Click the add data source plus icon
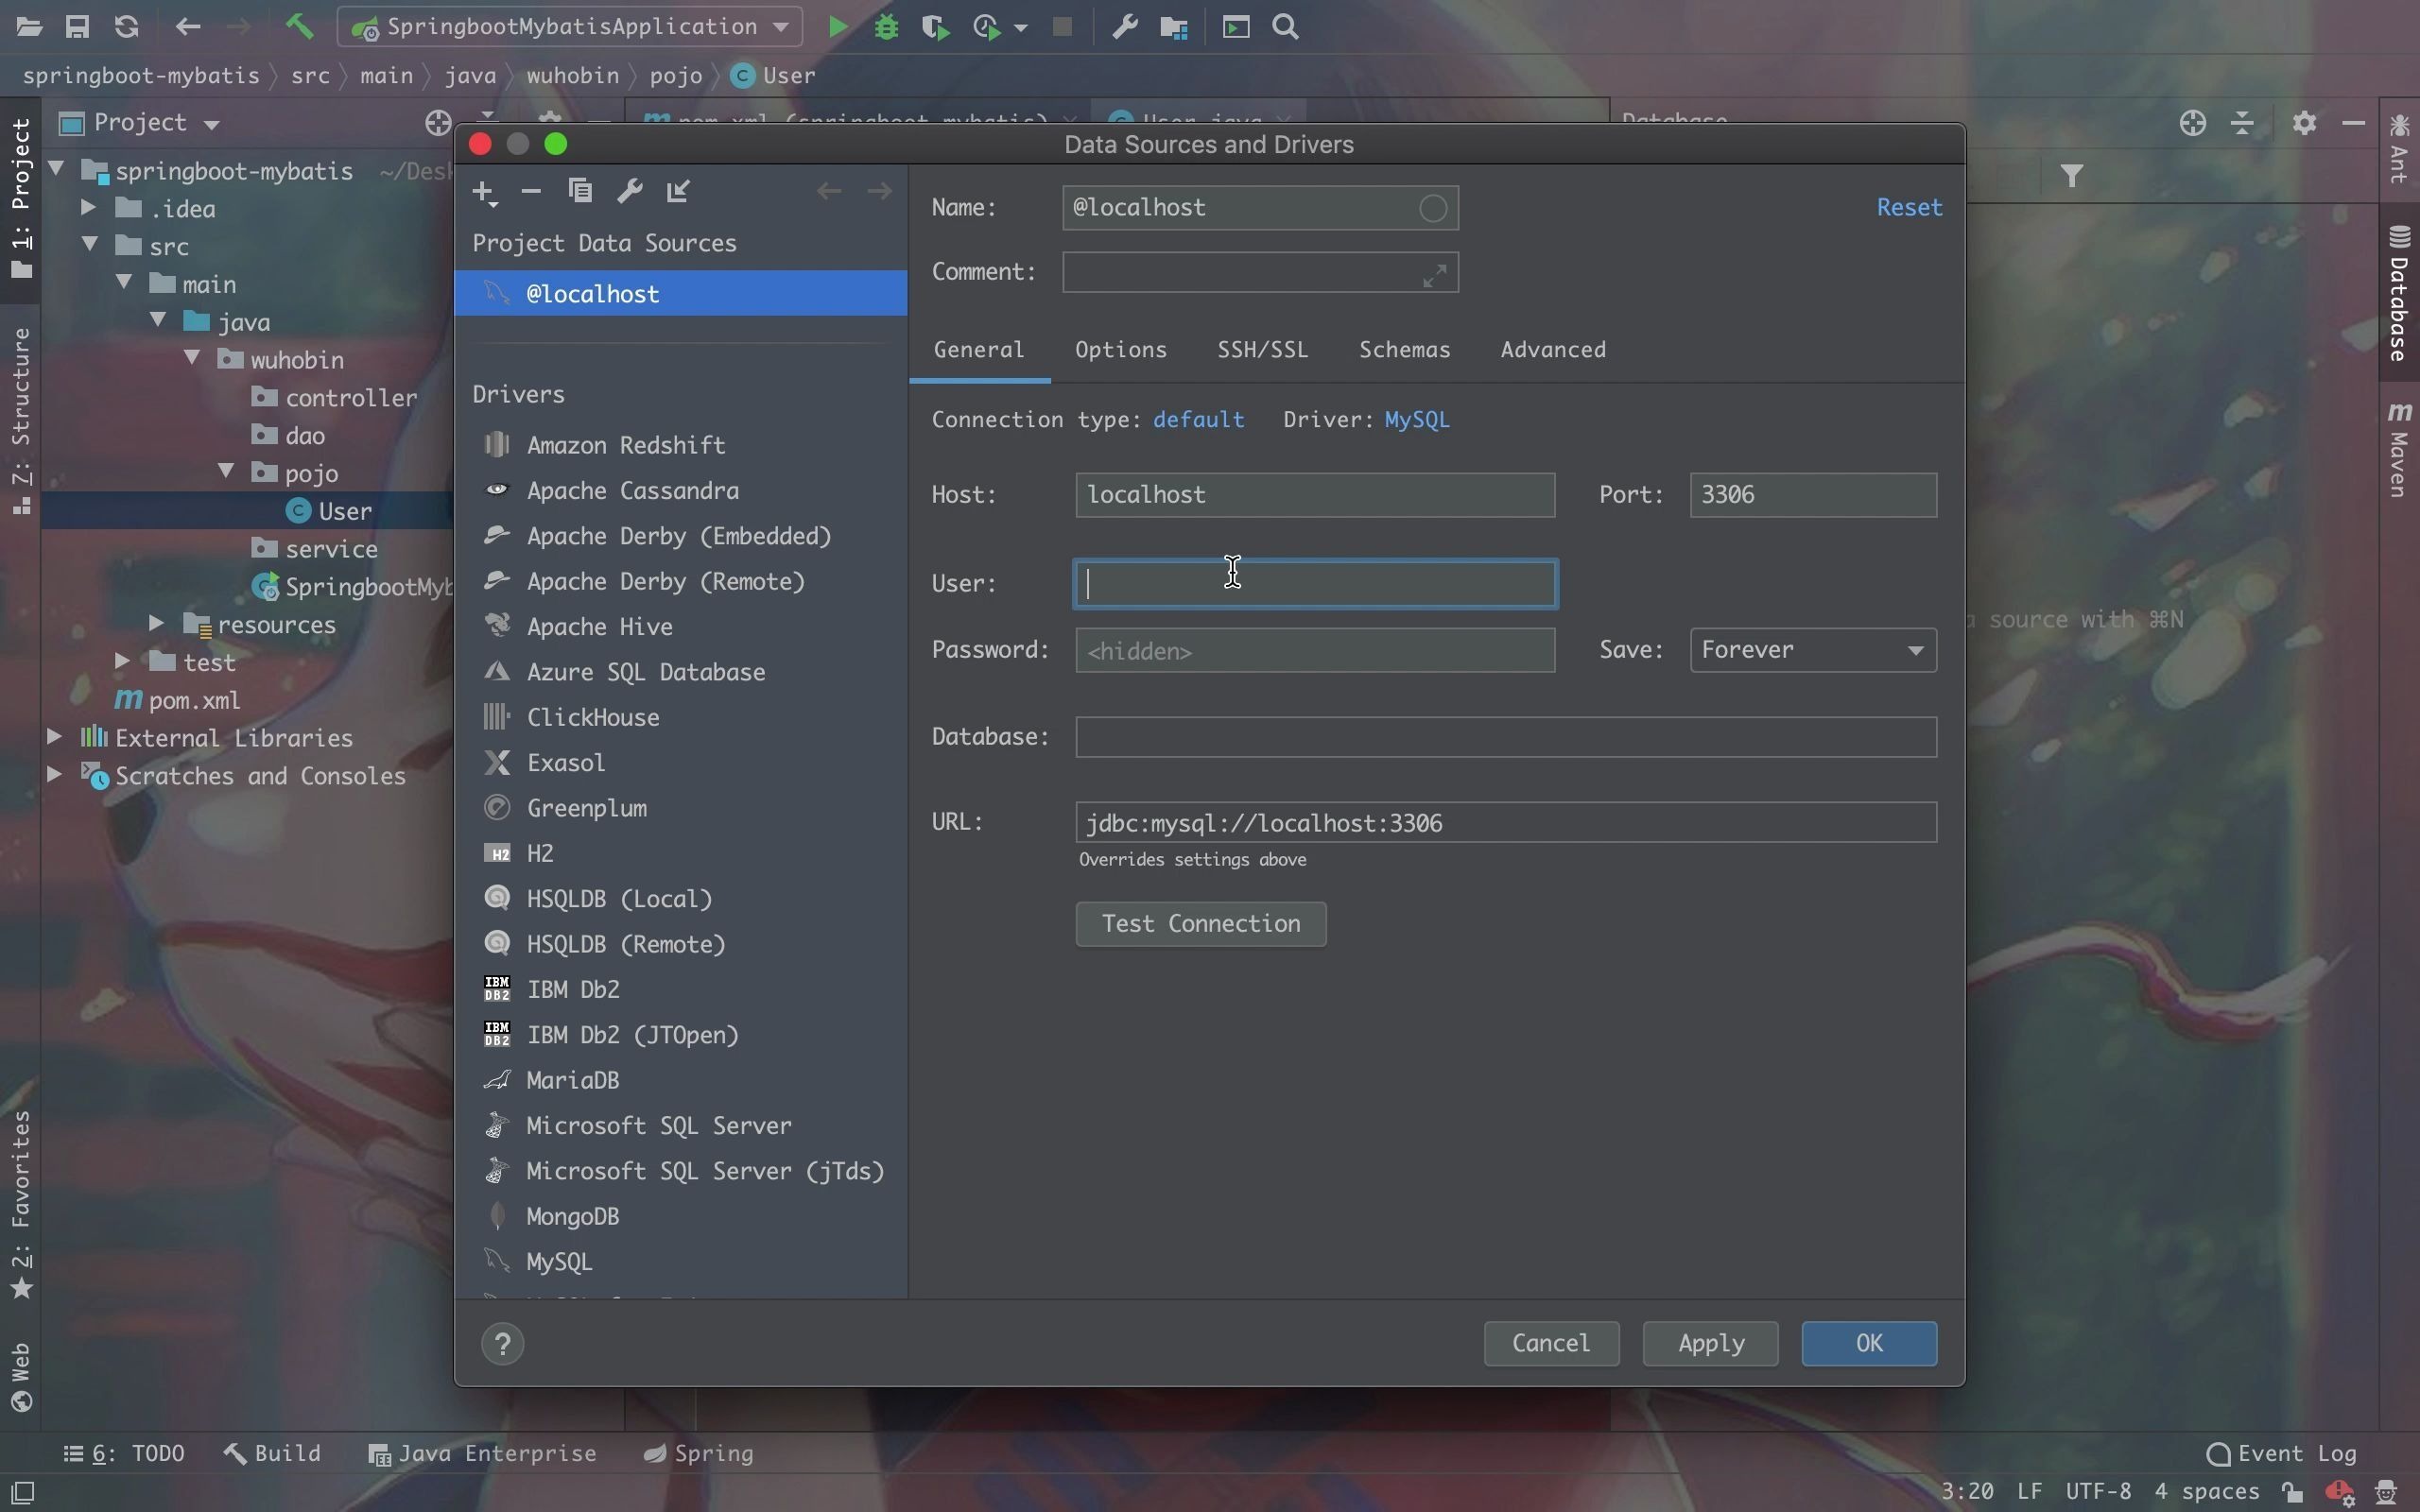2420x1512 pixels. (483, 191)
